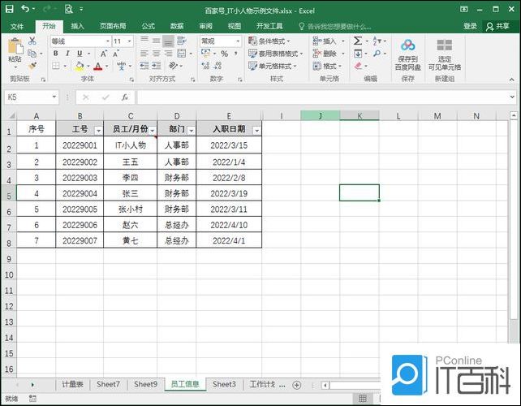Open Find and Select magnifier icon
The image size is (521, 406).
coord(377,54)
